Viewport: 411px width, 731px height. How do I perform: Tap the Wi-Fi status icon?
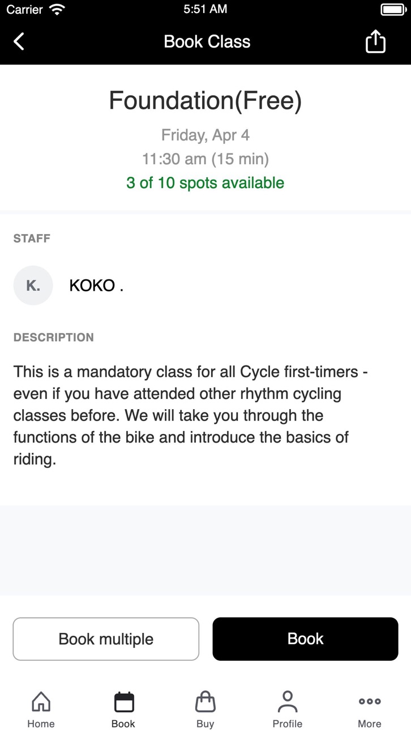pos(57,9)
